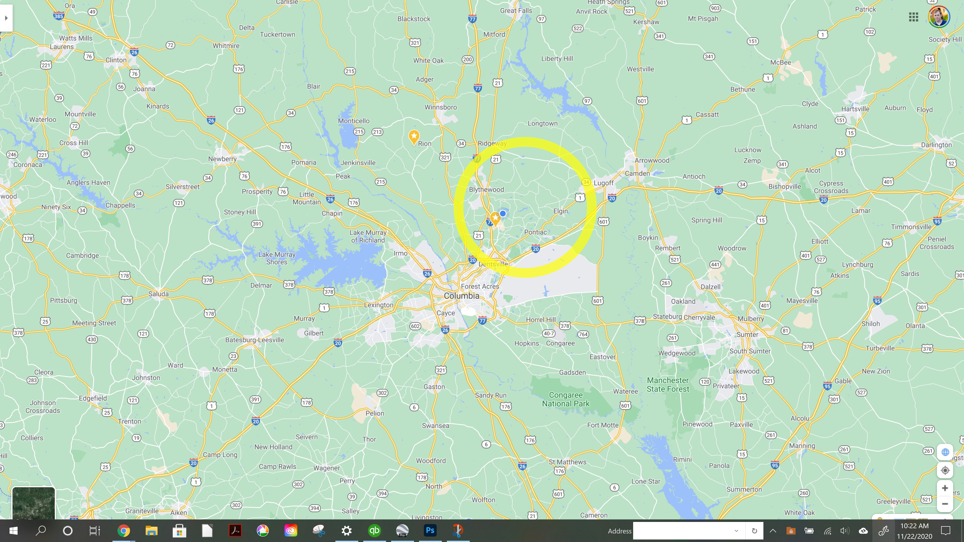This screenshot has height=542, width=964.
Task: Open QuickBooks from the taskbar
Action: [374, 530]
